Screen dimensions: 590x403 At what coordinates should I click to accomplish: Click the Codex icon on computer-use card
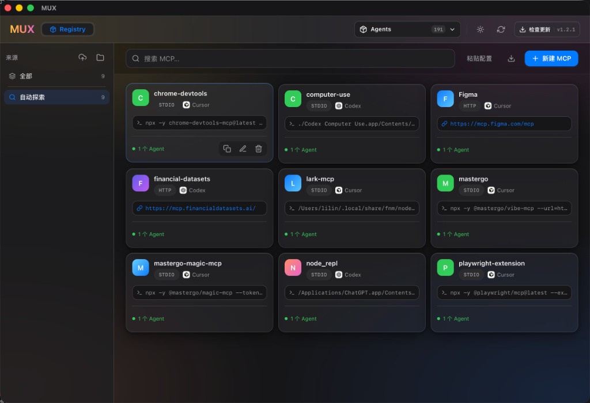(339, 106)
